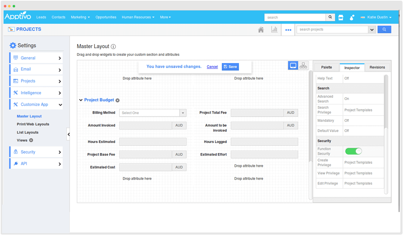Open the Human Resources menu
Image resolution: width=405 pixels, height=236 pixels.
pyautogui.click(x=138, y=17)
